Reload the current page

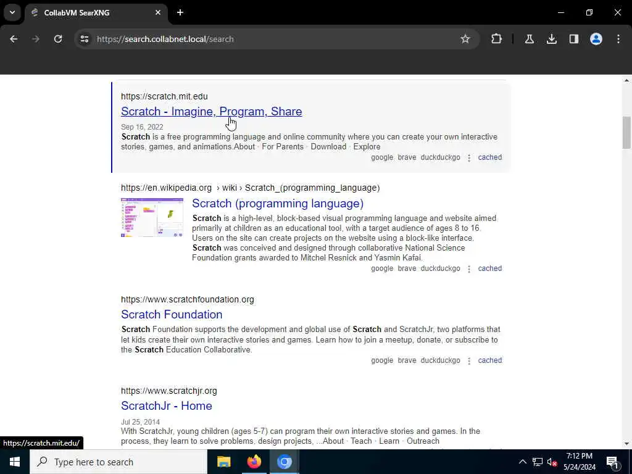pyautogui.click(x=58, y=39)
